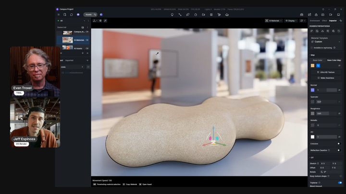Click the Make Seamless button
346x194 pixels.
click(x=326, y=78)
